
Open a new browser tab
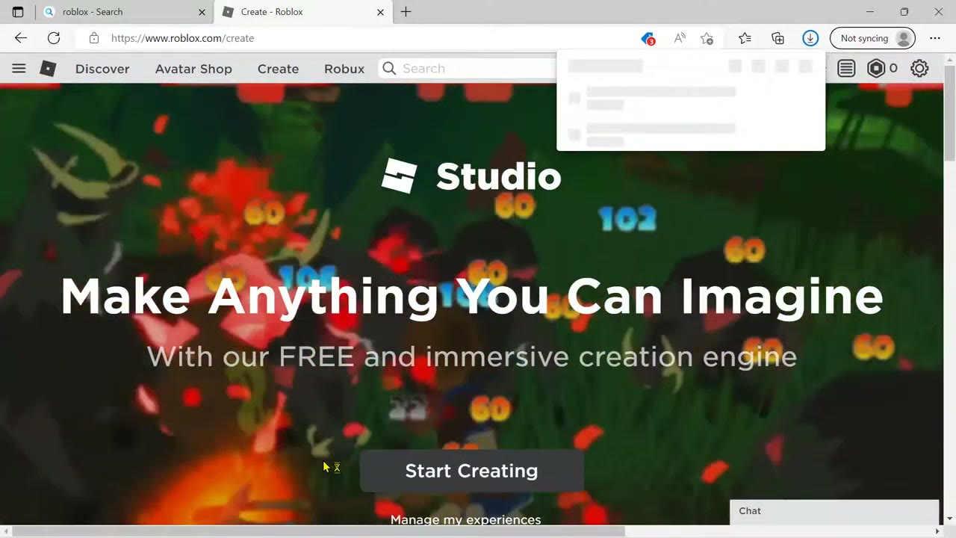[x=406, y=12]
